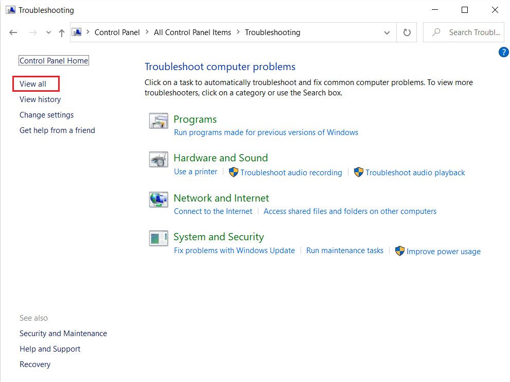Click the shield icon next to Improve power usage
Image resolution: width=510 pixels, height=382 pixels.
[x=400, y=251]
